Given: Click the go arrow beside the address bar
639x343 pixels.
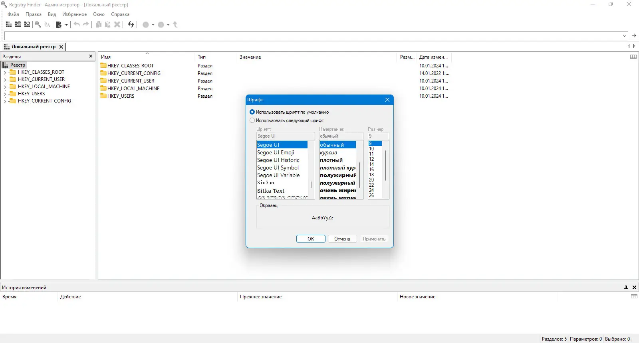Looking at the screenshot, I should (634, 35).
